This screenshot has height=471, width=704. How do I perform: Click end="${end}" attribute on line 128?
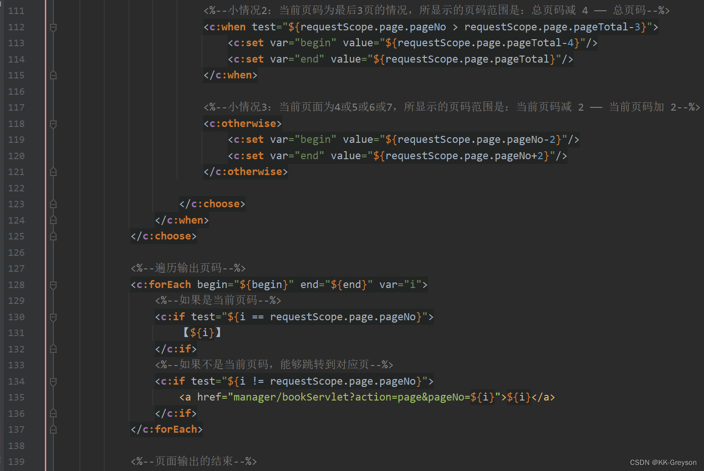336,285
